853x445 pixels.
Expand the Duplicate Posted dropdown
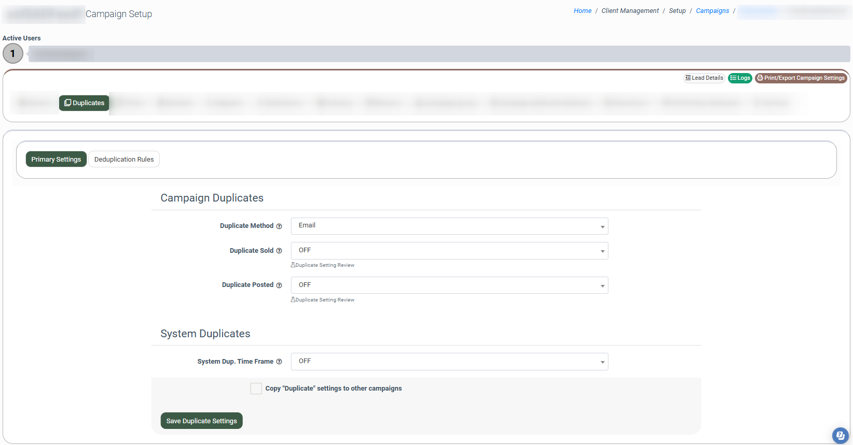[449, 285]
